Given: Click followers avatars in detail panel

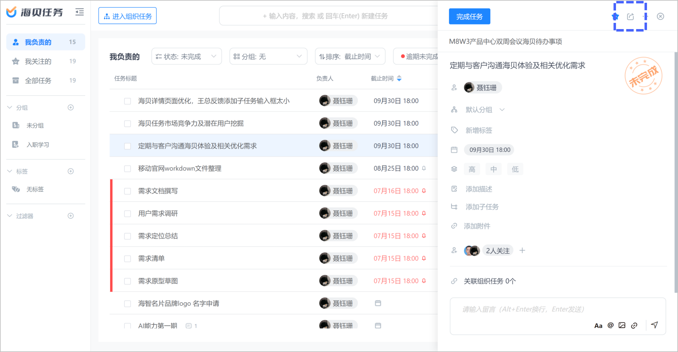Looking at the screenshot, I should [472, 251].
